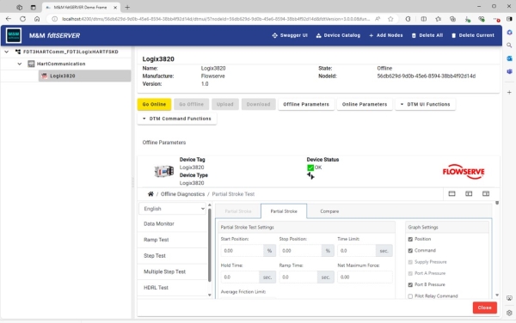The height and width of the screenshot is (323, 516).
Task: Select the single-pane layout icon
Action: [451, 193]
